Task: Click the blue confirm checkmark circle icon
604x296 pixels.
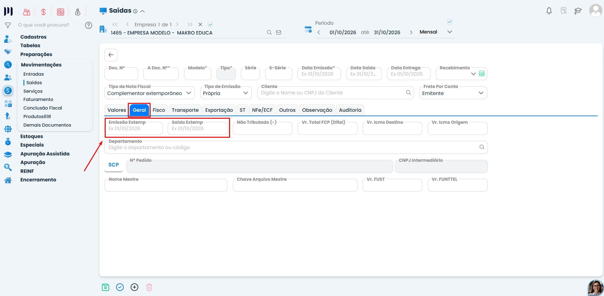Action: coord(120,287)
